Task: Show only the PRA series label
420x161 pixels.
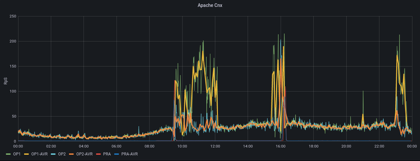Action: click(x=106, y=154)
